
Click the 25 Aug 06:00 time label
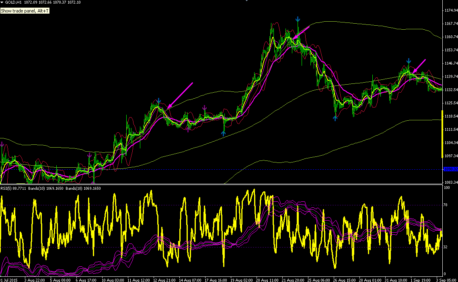point(318,280)
